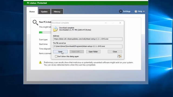Click the greyed-out Open with button
Image resolution: width=173 pixels, height=97 pixels.
click(77, 51)
